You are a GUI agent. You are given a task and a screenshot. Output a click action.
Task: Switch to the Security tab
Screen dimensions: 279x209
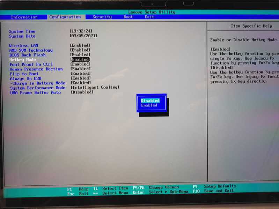pyautogui.click(x=102, y=17)
